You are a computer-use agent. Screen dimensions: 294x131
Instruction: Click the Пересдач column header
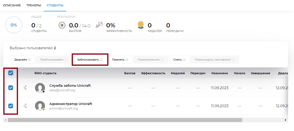click(x=198, y=73)
